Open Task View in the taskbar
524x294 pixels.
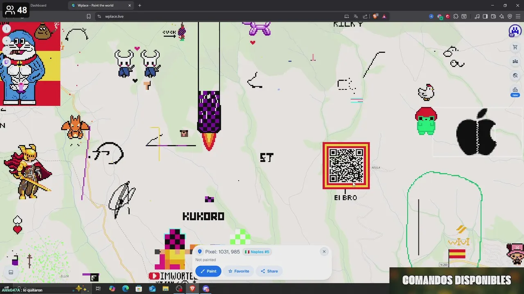(x=98, y=289)
